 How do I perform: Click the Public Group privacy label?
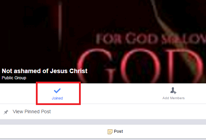14,78
